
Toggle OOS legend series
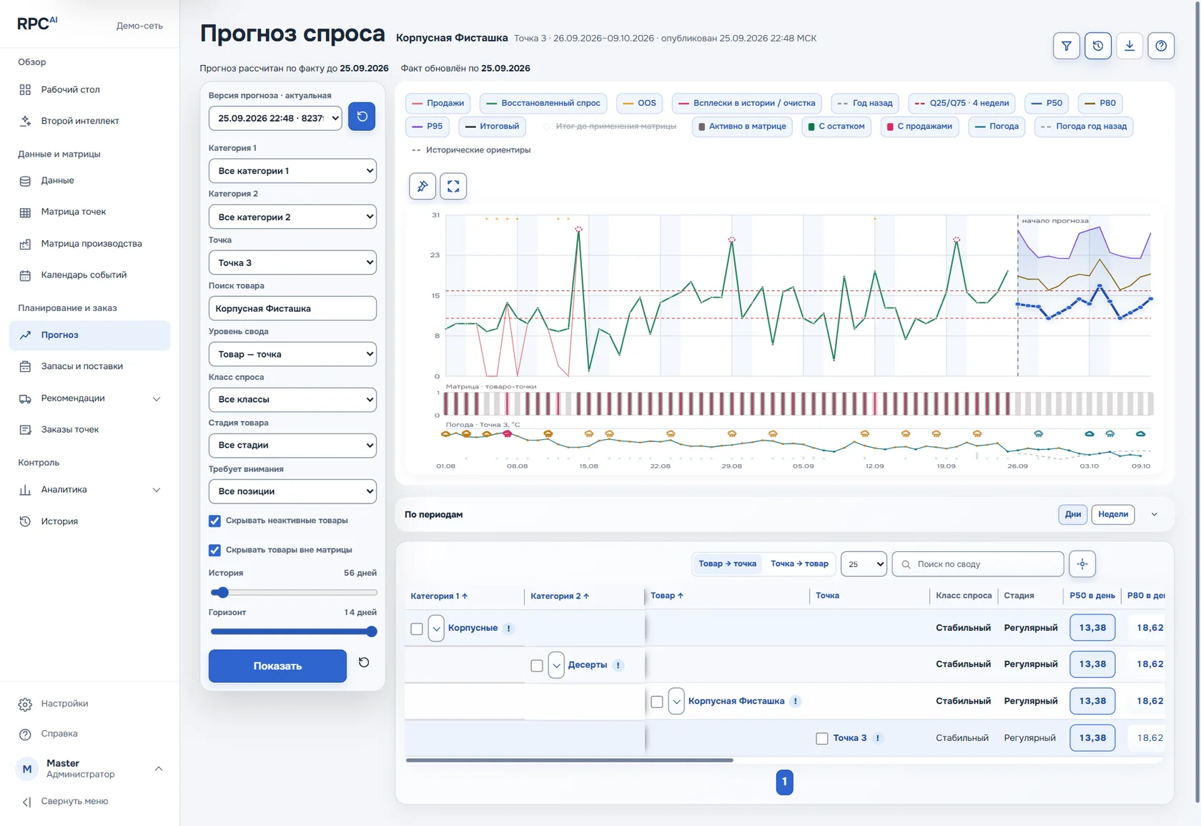[x=639, y=103]
